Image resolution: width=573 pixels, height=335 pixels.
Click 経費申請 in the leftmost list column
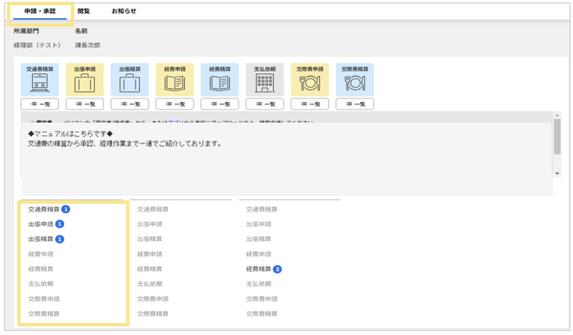coord(41,254)
